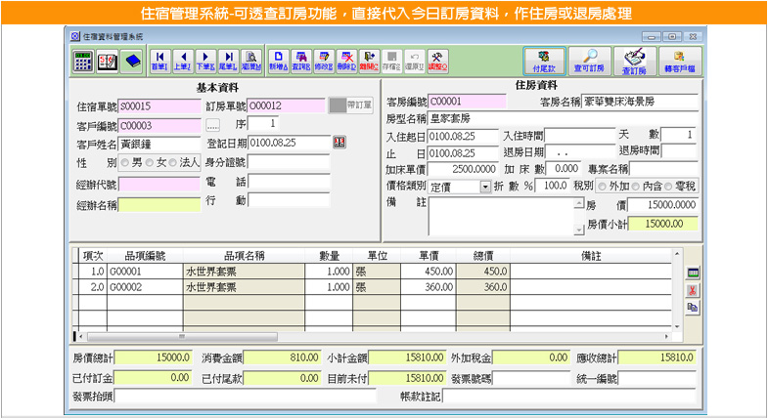Screen dimensions: 769x420
Task: Go to first record (首筆)
Action: (158, 61)
